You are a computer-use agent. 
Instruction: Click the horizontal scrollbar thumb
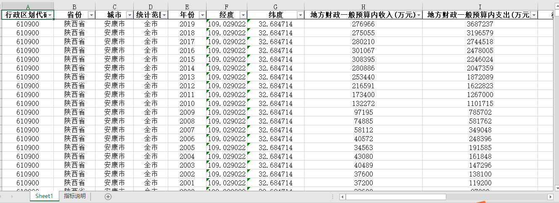(x=396, y=197)
